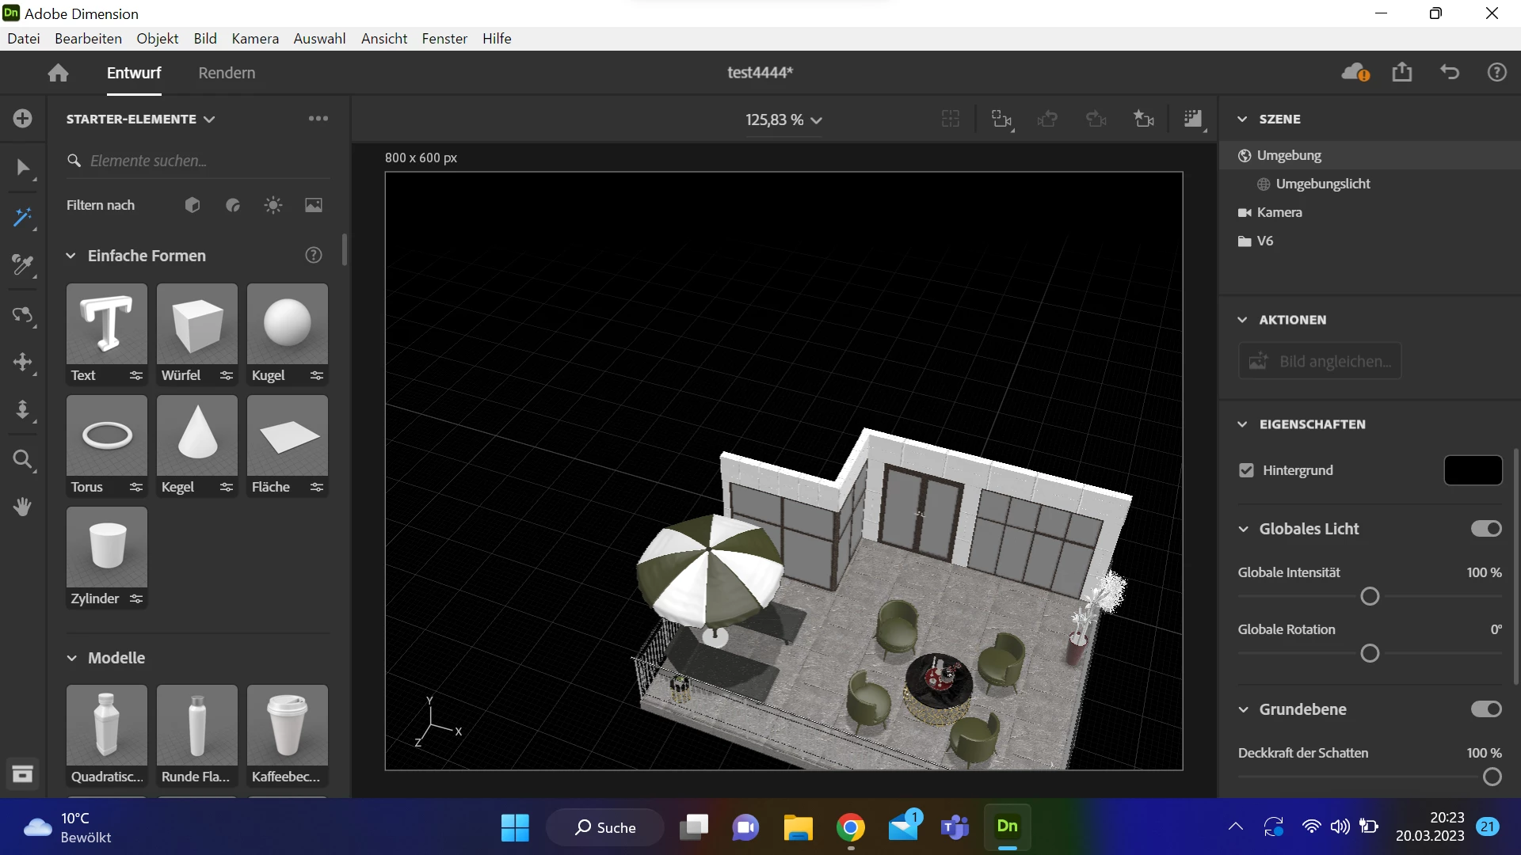Choose the Hand pan tool

(x=22, y=507)
